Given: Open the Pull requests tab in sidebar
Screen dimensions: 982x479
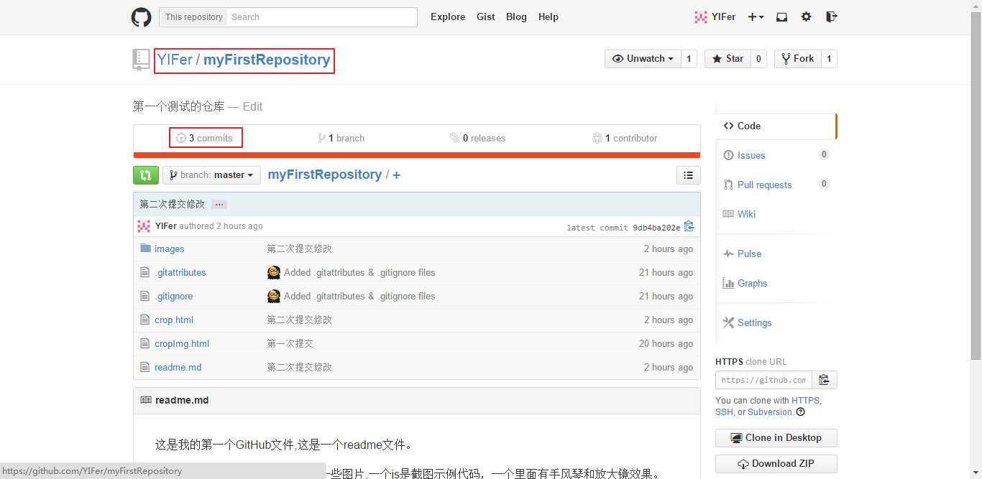Looking at the screenshot, I should click(776, 185).
